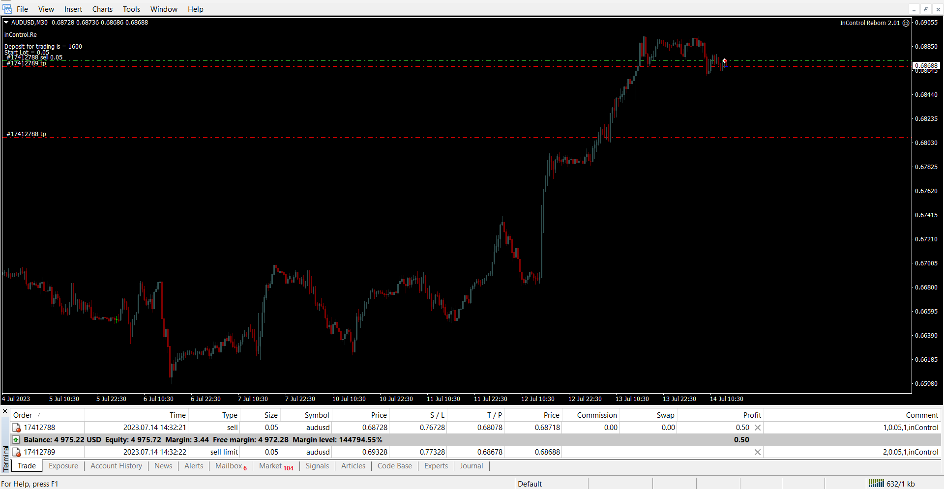Click the connection status bars icon

[876, 484]
